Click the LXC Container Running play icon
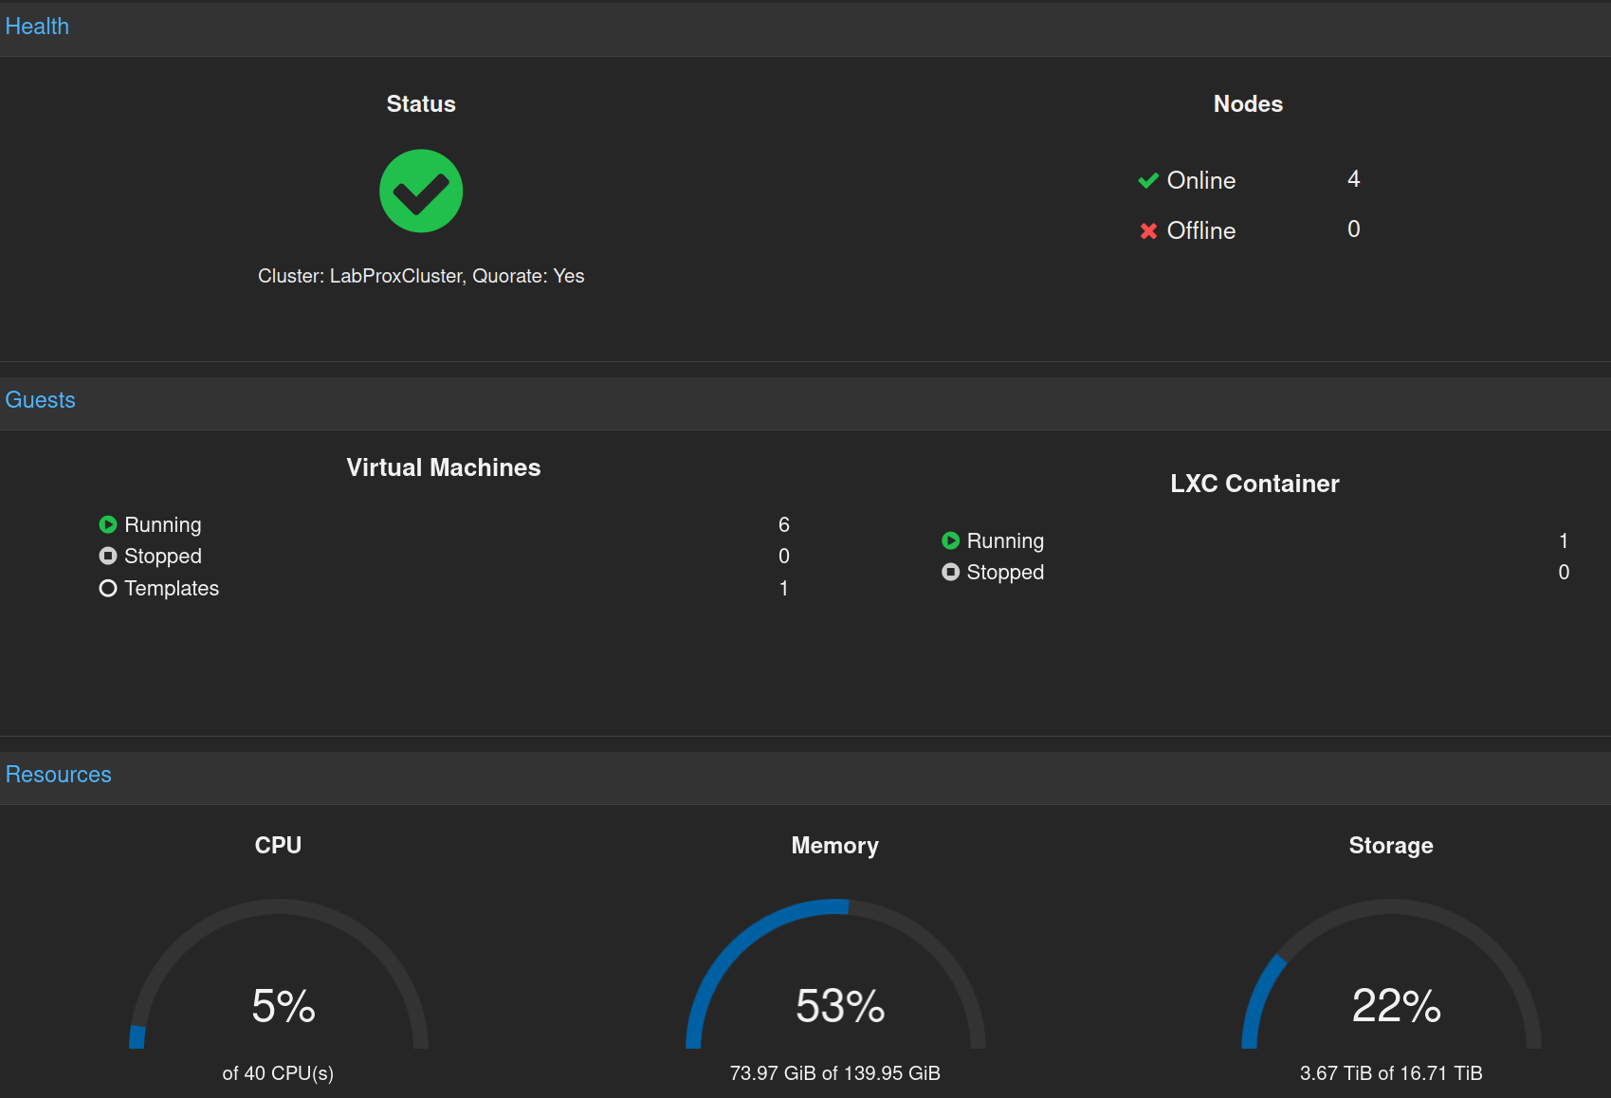 950,540
